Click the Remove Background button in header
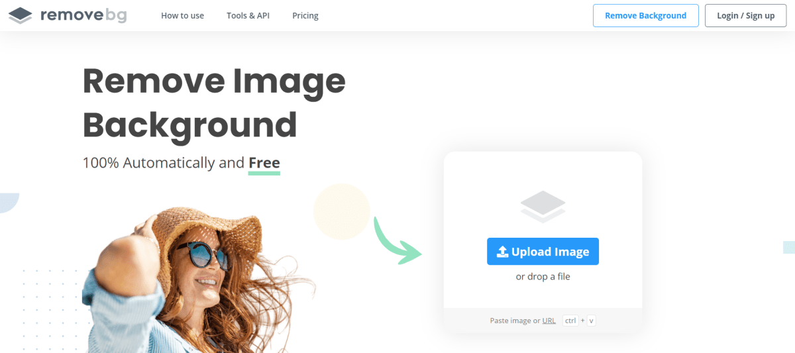This screenshot has height=353, width=795. (646, 15)
